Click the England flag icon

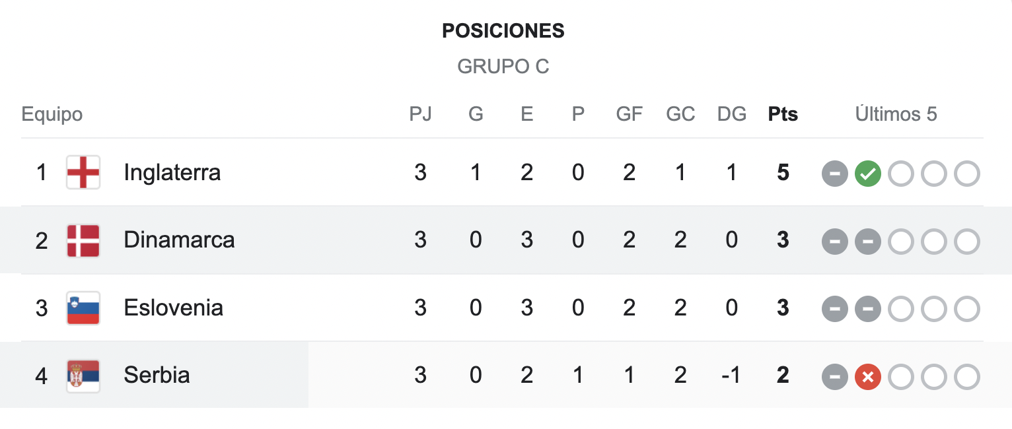point(83,172)
